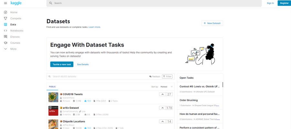Click the usability icon showing 10.0 for COVID19 Tweets

pyautogui.click(x=85, y=101)
